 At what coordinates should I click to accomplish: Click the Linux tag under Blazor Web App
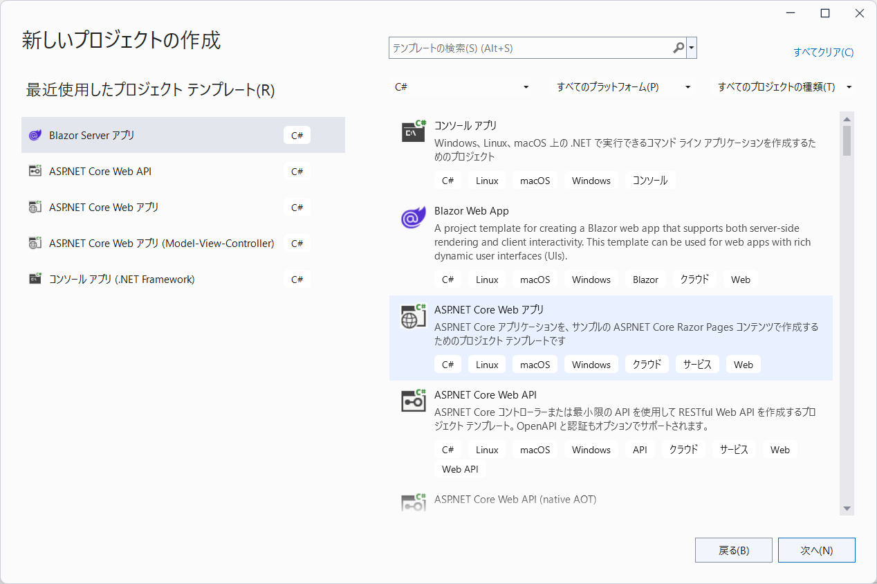point(487,280)
